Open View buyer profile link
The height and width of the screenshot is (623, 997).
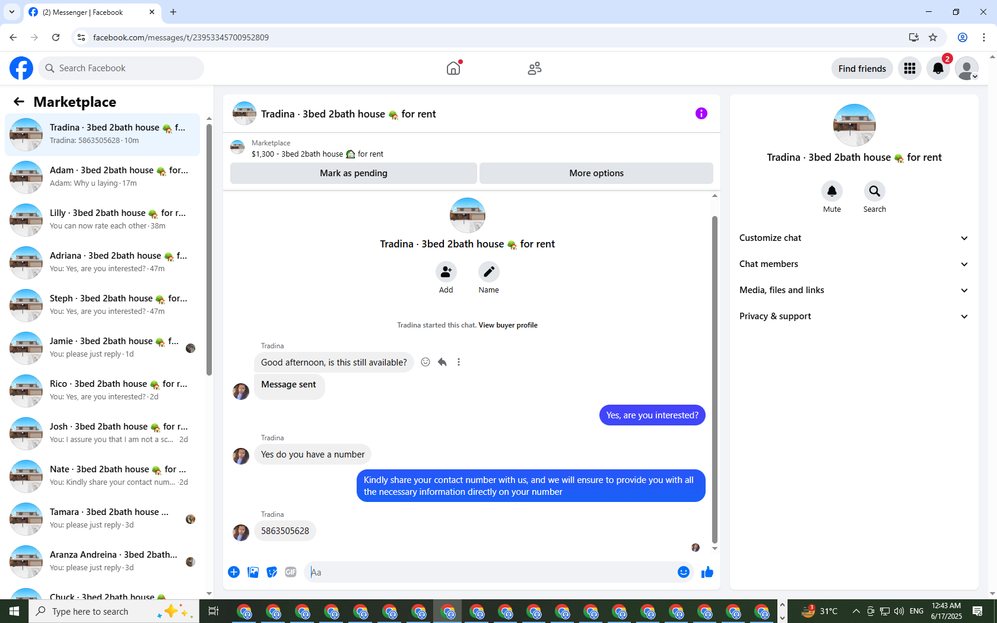tap(508, 325)
